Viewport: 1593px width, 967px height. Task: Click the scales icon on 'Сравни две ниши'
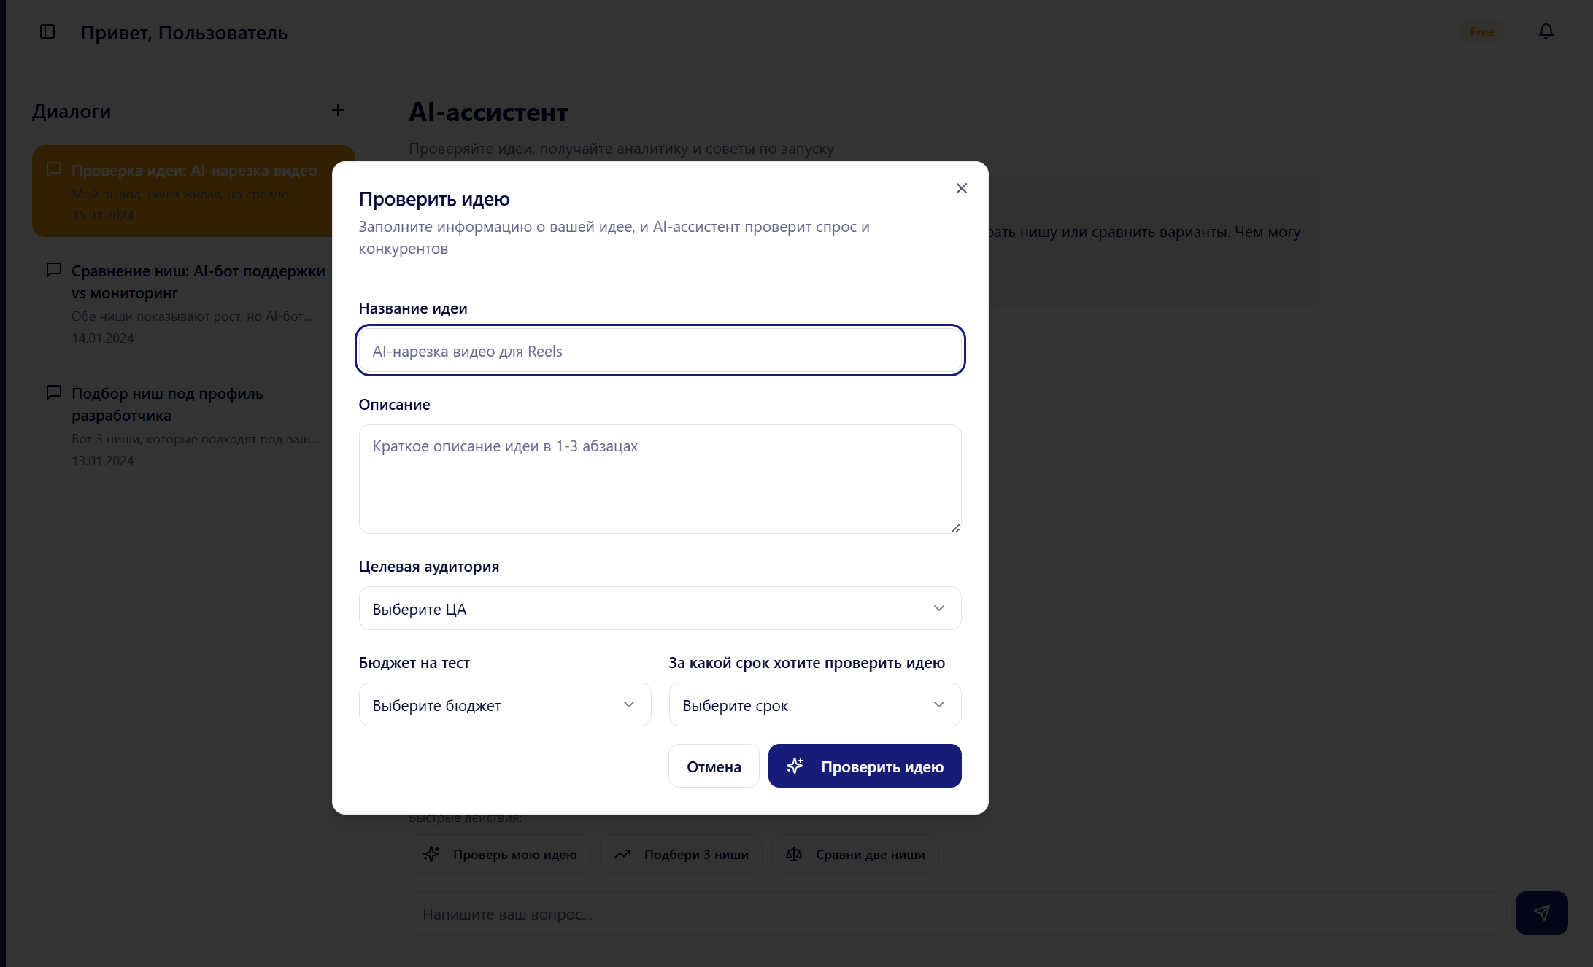pyautogui.click(x=795, y=854)
